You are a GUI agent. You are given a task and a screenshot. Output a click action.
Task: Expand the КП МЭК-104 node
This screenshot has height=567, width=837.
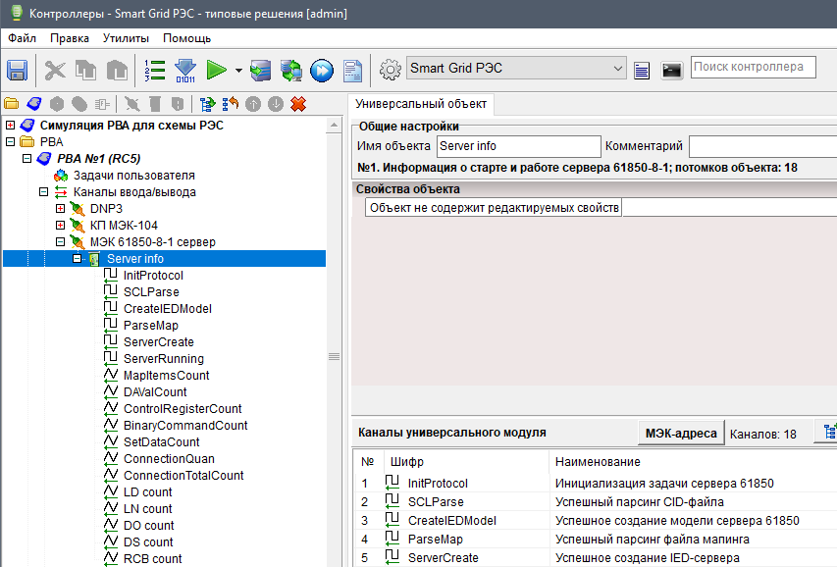click(60, 226)
